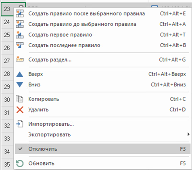Click the F3 shortcut label
192x170 pixels.
click(x=183, y=149)
